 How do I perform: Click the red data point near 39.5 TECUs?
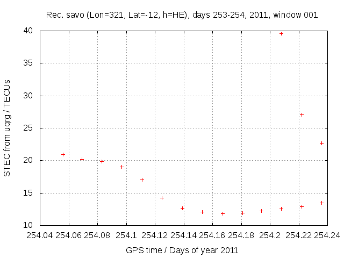[x=281, y=33]
